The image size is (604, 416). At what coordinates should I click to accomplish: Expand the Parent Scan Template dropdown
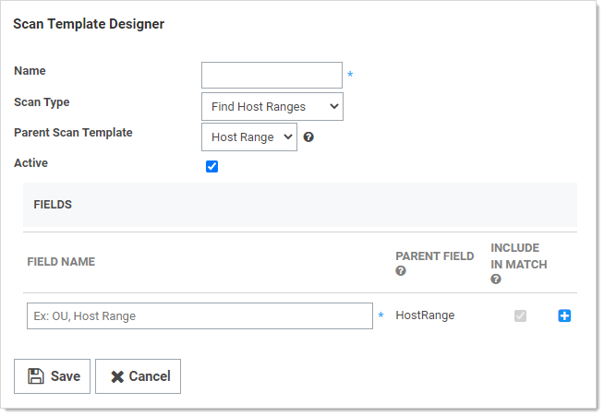248,137
